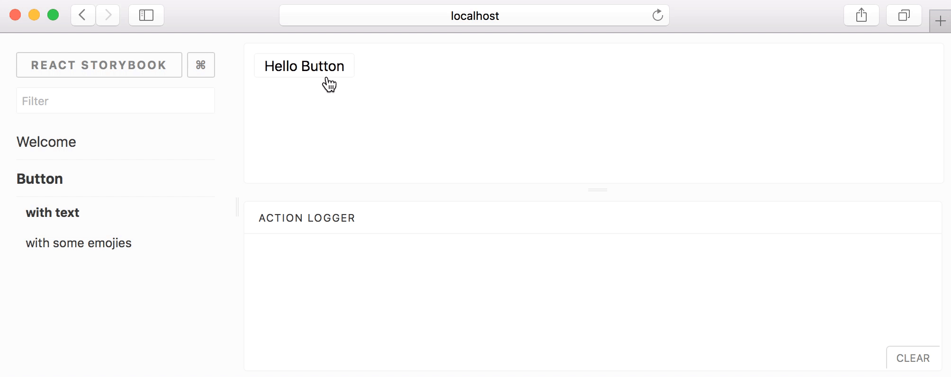Clear the action logger with CLEAR
Viewport: 951px width, 377px height.
coord(913,358)
